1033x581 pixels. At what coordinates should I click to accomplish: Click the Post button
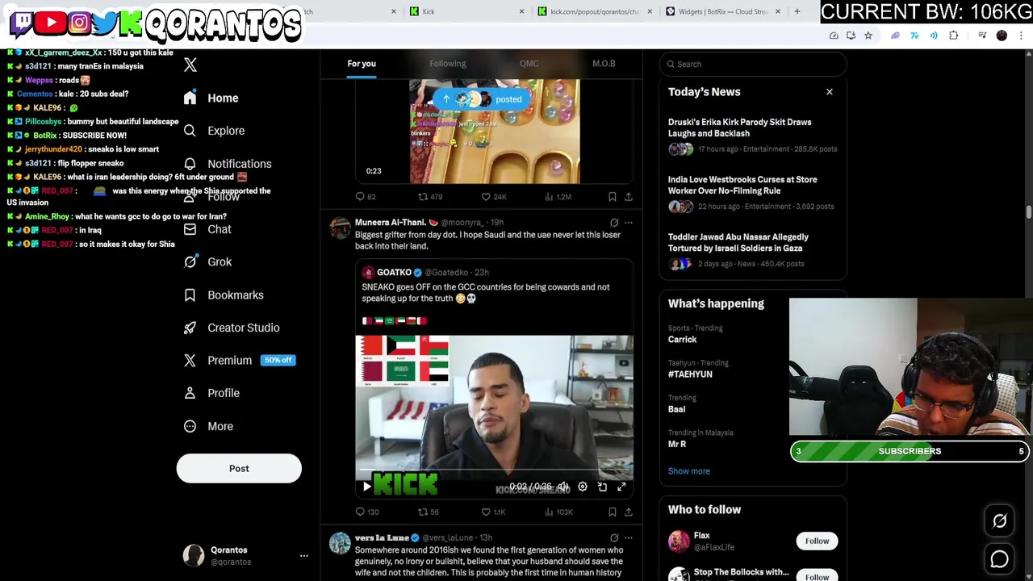(x=239, y=468)
